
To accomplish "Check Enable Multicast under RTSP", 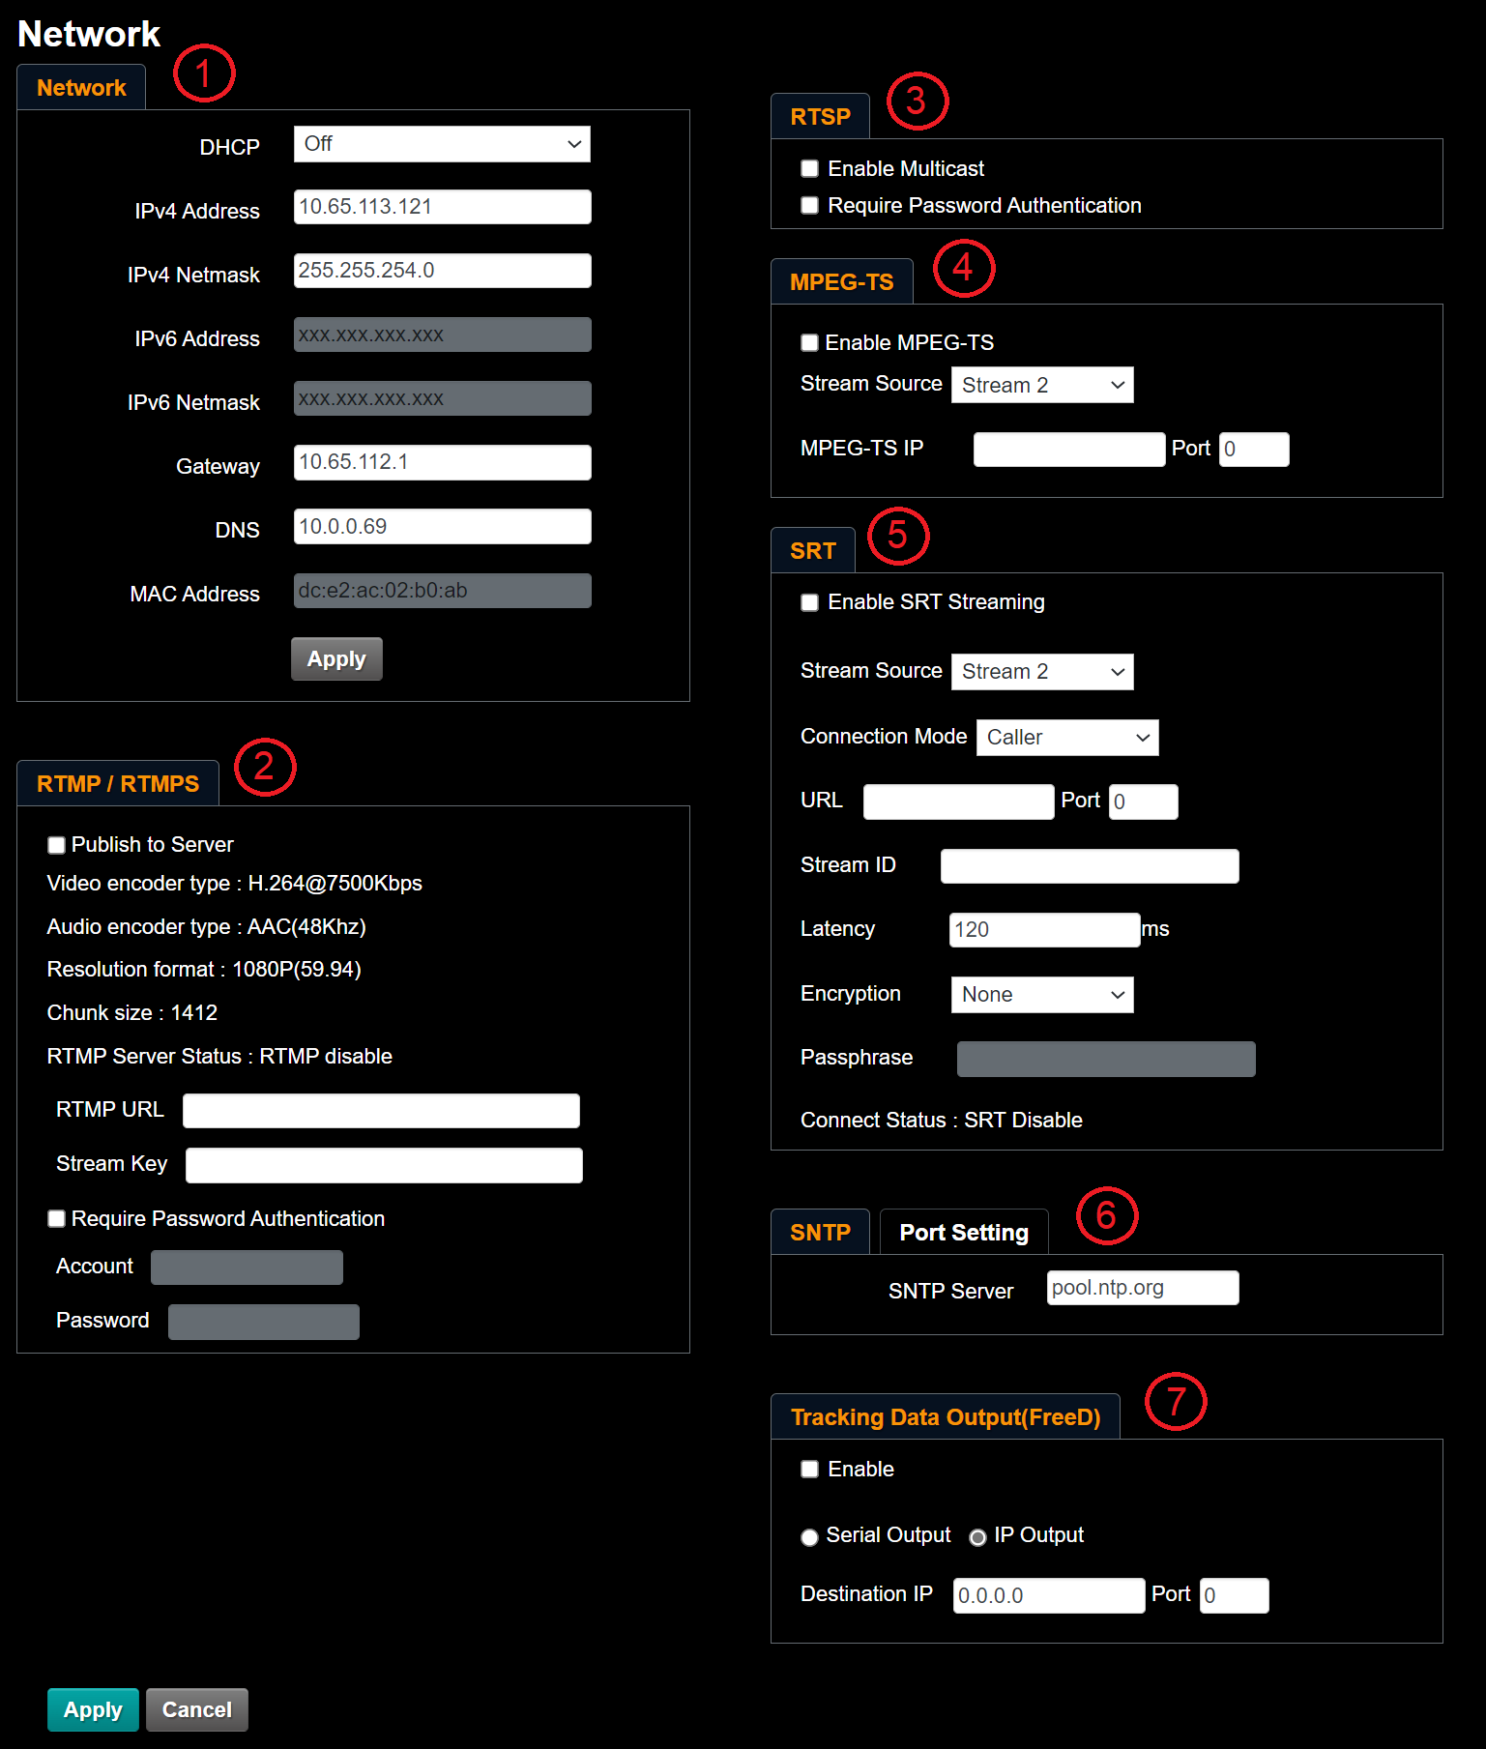I will 810,169.
